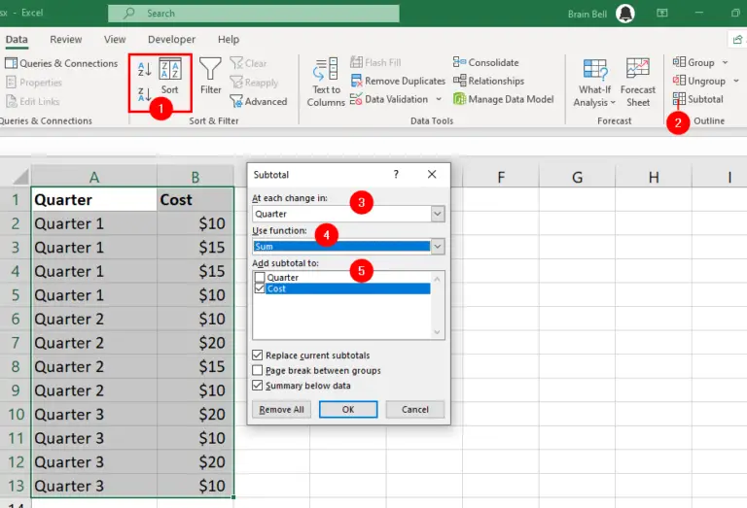The width and height of the screenshot is (747, 508).
Task: Expand Data Validation dropdown arrow
Action: (439, 99)
